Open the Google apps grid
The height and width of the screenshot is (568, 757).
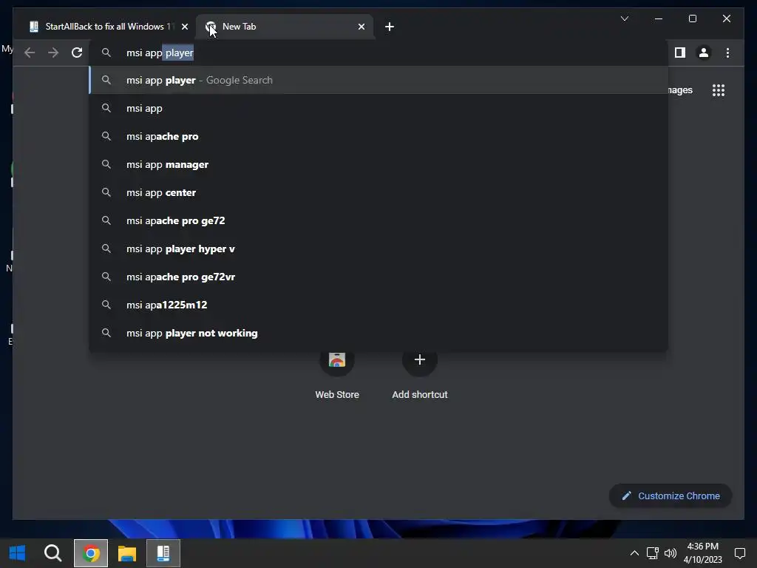click(x=719, y=90)
